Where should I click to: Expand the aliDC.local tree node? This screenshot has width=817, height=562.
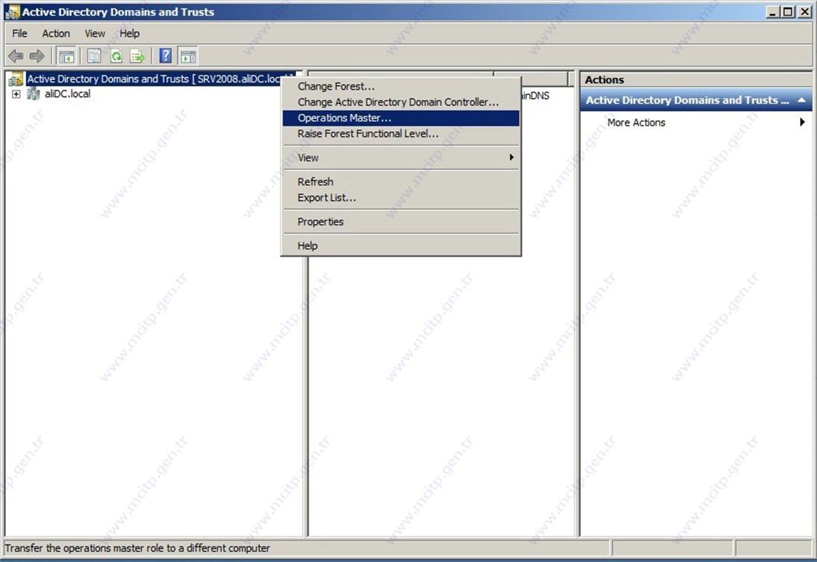click(16, 94)
